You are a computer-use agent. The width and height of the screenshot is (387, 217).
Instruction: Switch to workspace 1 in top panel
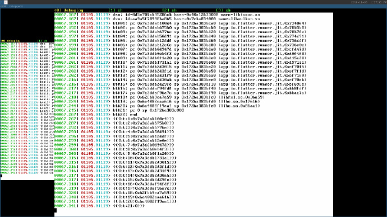[2, 2]
